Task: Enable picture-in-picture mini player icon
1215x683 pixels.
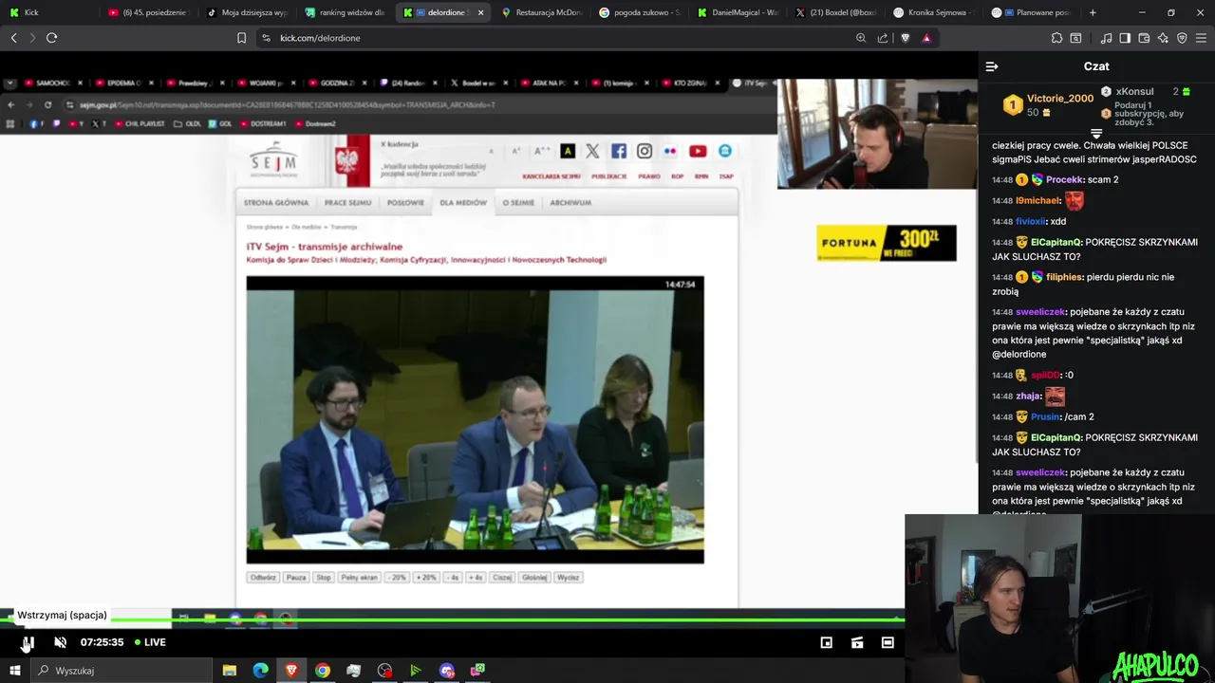Action: tap(827, 642)
